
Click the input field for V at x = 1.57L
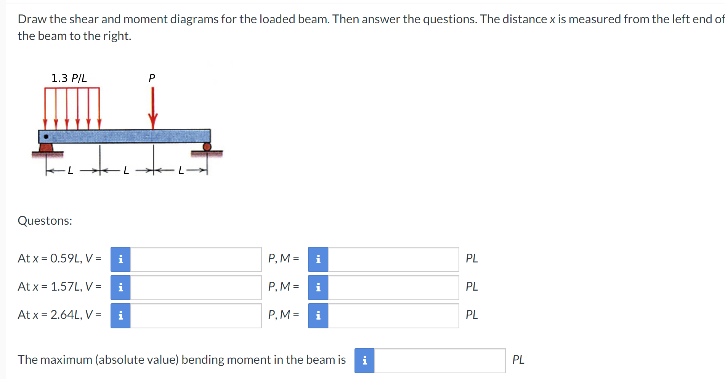coord(194,287)
